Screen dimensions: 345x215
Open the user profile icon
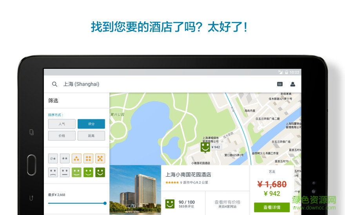pyautogui.click(x=292, y=84)
